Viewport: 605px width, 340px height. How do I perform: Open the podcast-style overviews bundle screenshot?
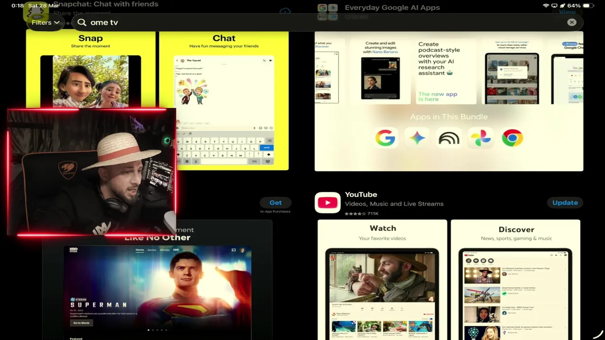click(445, 71)
